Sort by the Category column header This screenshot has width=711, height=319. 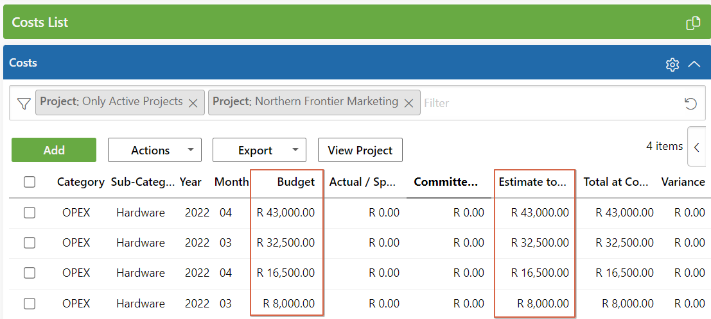80,182
